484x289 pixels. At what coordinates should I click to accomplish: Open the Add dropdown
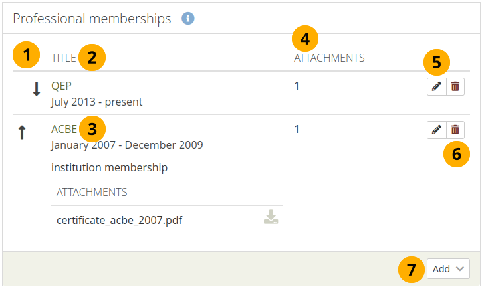(448, 269)
